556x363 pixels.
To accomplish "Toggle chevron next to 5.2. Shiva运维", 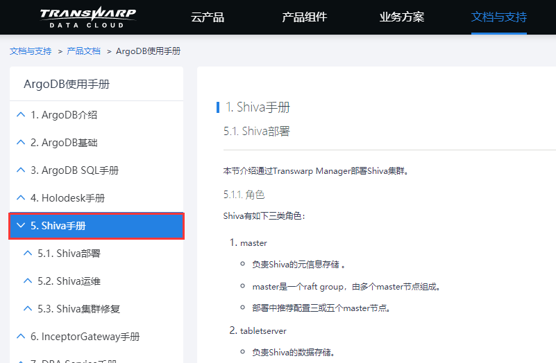I will [x=28, y=281].
